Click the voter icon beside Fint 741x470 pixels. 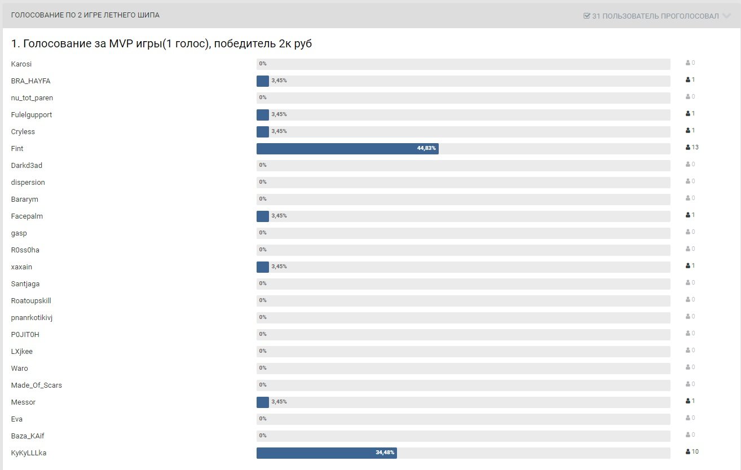tap(688, 148)
